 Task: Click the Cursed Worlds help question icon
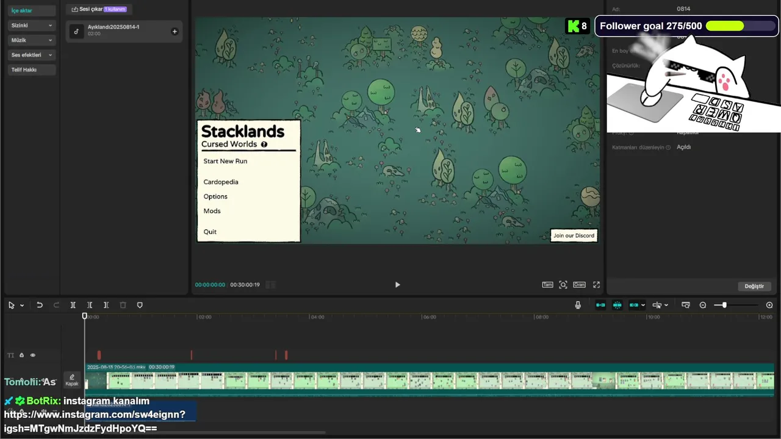(x=264, y=145)
